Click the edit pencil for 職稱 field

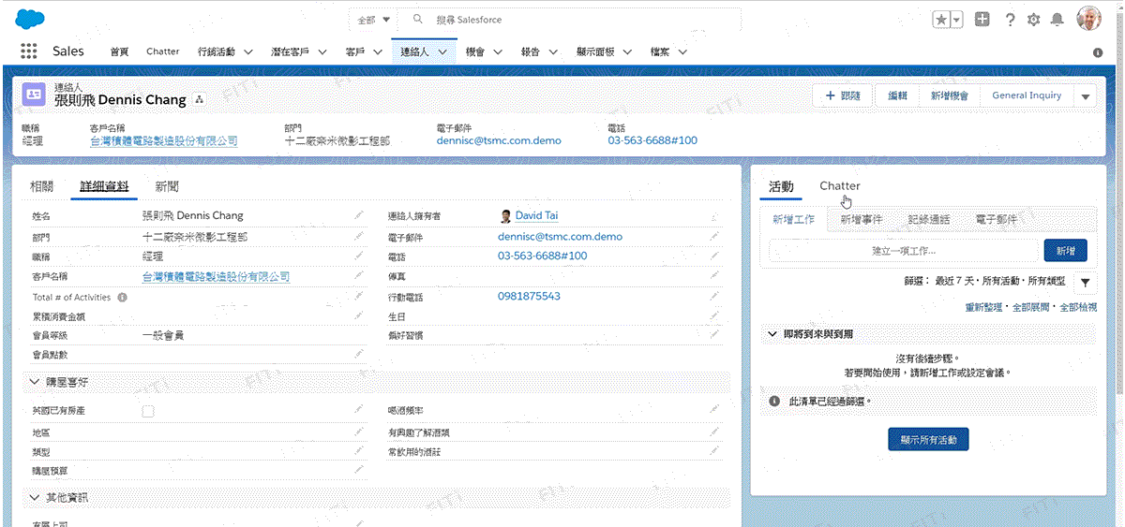[x=358, y=256]
